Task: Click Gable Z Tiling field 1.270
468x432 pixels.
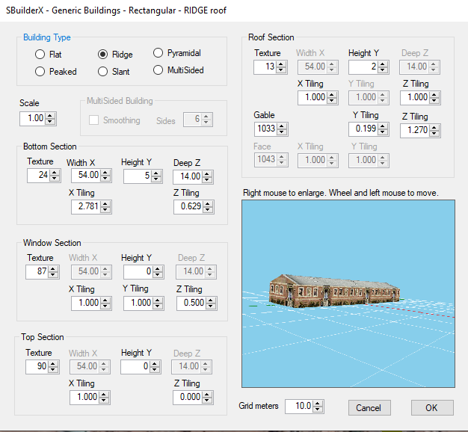Action: pyautogui.click(x=415, y=130)
